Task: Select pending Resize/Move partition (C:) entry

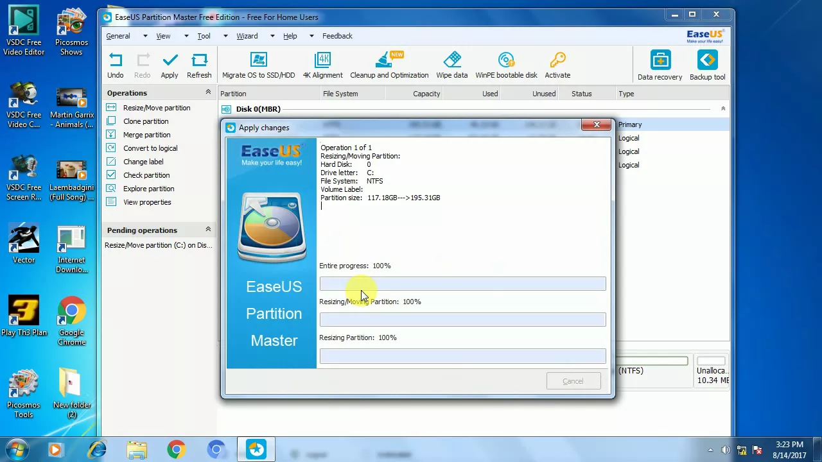Action: (x=159, y=245)
